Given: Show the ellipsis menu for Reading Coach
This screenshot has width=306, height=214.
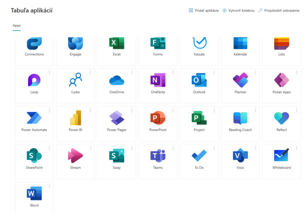Looking at the screenshot, I should [x=256, y=110].
